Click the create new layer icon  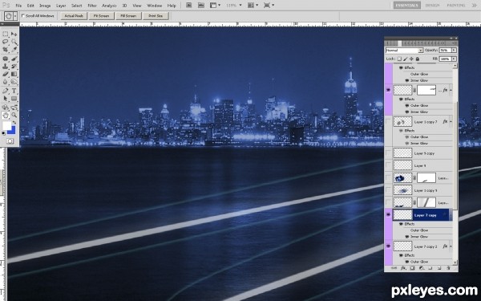[x=439, y=268]
